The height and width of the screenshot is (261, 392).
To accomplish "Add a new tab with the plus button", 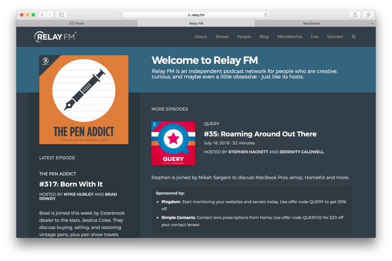I will tap(372, 23).
